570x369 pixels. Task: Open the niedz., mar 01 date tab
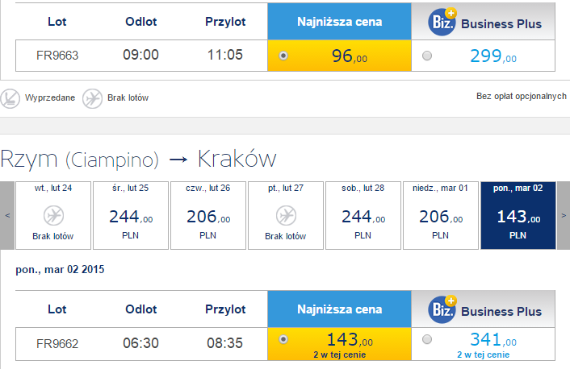point(440,215)
